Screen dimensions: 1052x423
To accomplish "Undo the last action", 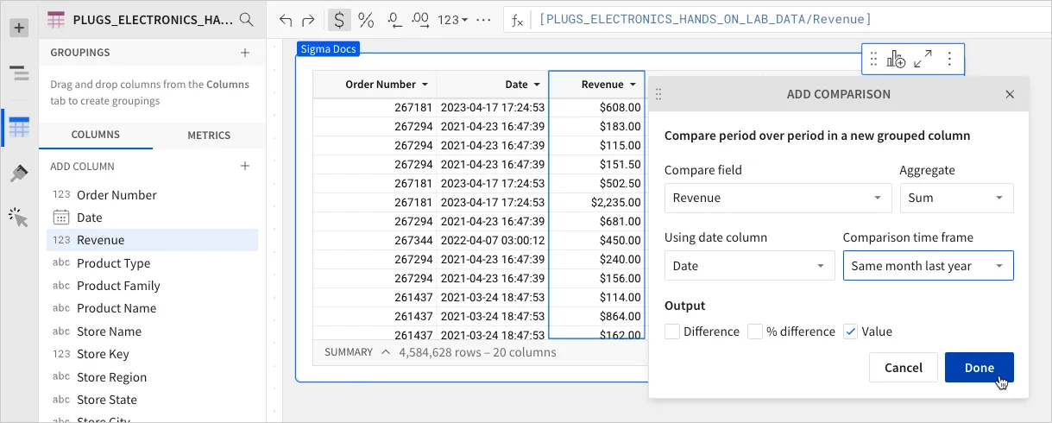I will tap(287, 20).
